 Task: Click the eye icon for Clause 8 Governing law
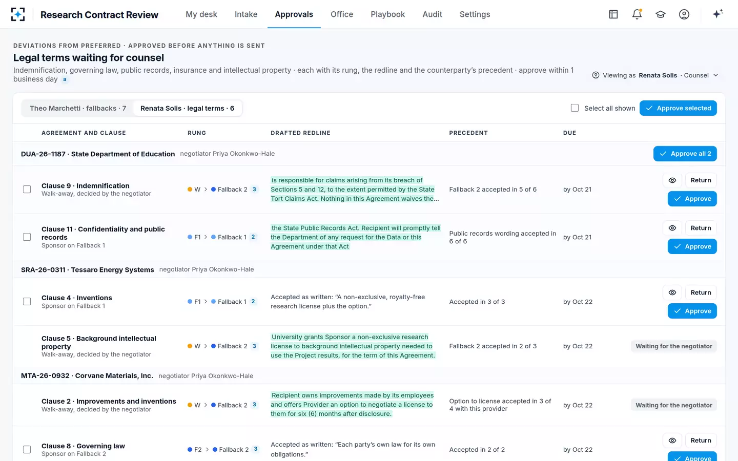672,441
